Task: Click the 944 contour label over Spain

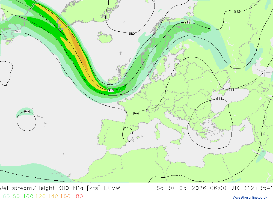Action: pos(126,128)
